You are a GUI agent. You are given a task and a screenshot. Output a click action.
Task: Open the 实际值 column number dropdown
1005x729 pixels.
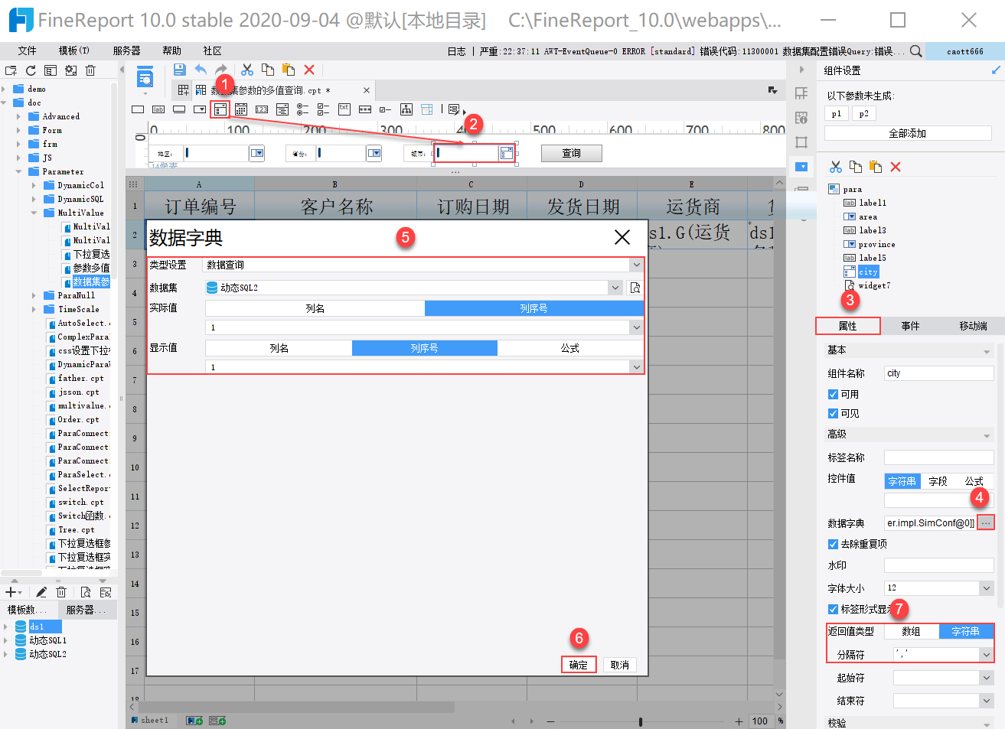[636, 327]
